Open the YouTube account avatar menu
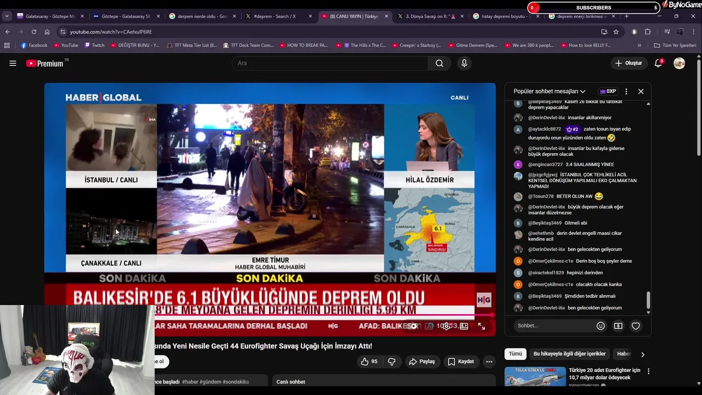Viewport: 702px width, 395px height. tap(679, 63)
